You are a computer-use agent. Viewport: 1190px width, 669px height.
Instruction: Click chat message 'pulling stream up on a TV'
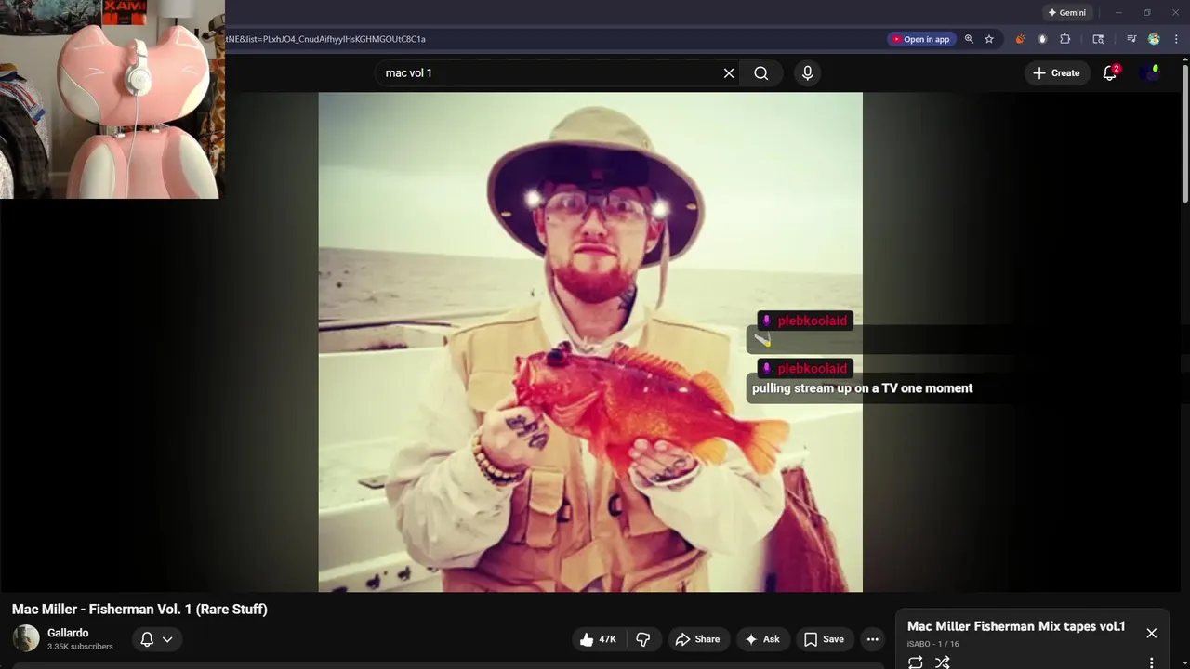(863, 388)
